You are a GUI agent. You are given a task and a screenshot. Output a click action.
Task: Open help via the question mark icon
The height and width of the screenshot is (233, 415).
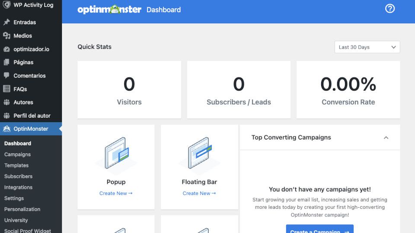(x=390, y=9)
